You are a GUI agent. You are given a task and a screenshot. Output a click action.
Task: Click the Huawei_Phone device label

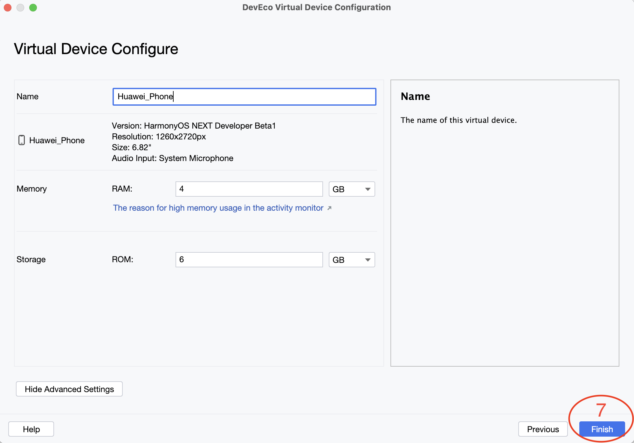click(x=57, y=140)
